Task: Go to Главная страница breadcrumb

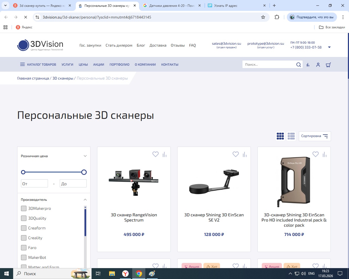Action: pos(33,78)
